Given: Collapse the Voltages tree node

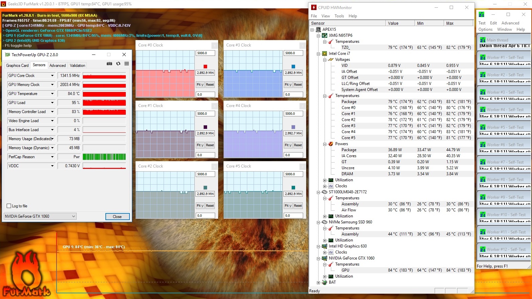Looking at the screenshot, I should point(325,60).
